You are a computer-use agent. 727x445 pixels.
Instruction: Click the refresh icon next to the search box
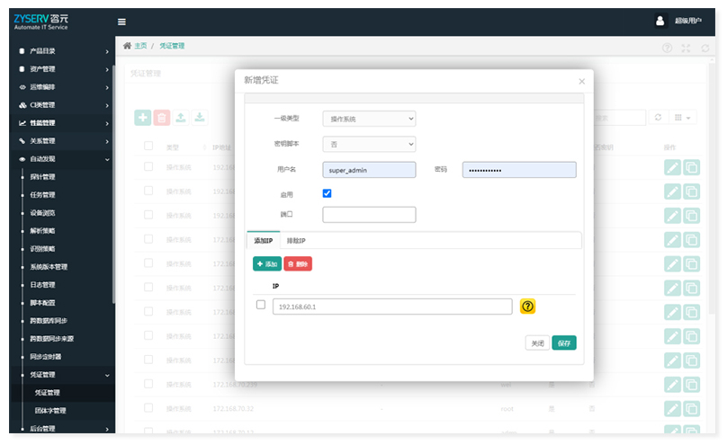(659, 118)
